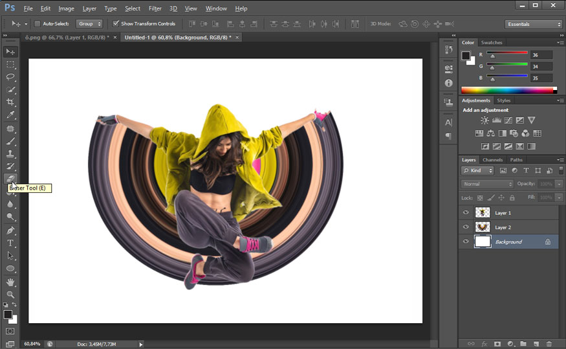Open the Filter menu
Screen dimensions: 566x349
(155, 8)
